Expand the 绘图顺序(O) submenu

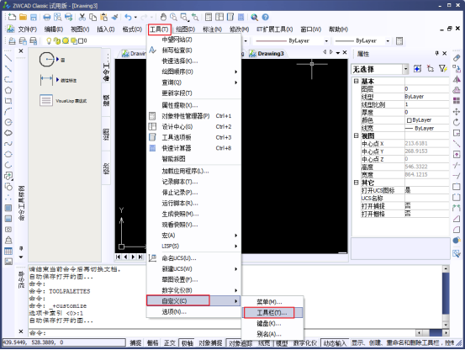click(x=194, y=72)
